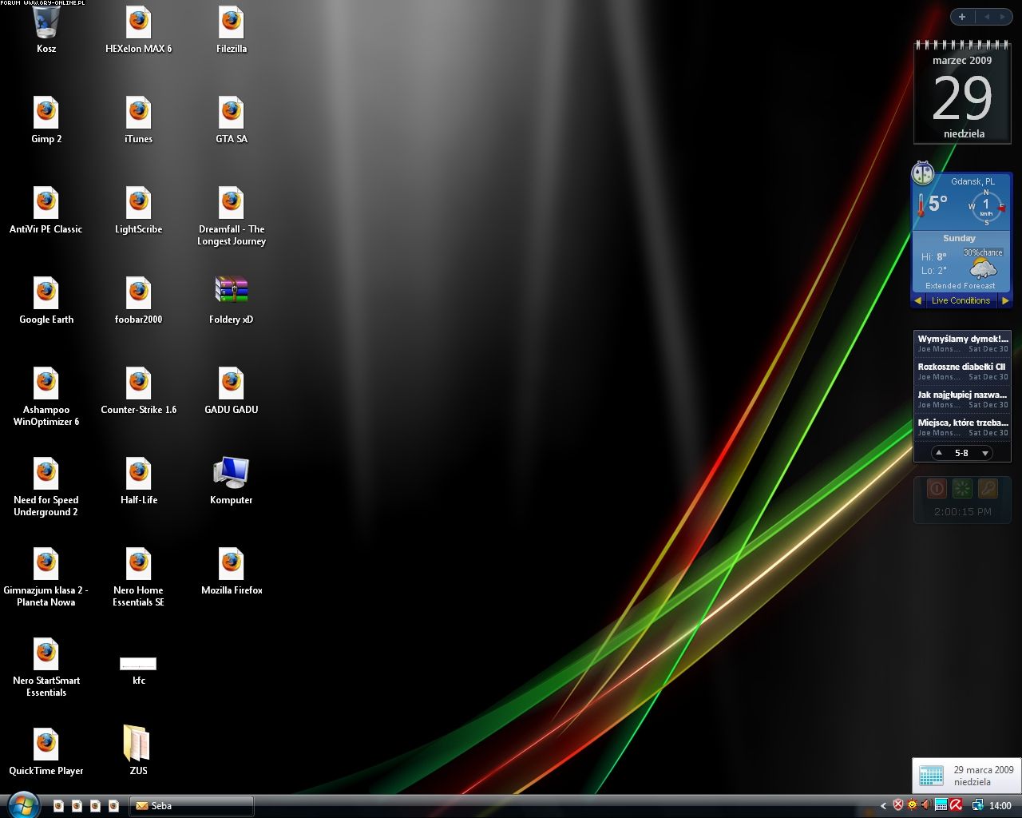The width and height of the screenshot is (1022, 818).
Task: Open the HEXelon MAX 6 shortcut
Action: click(x=138, y=29)
